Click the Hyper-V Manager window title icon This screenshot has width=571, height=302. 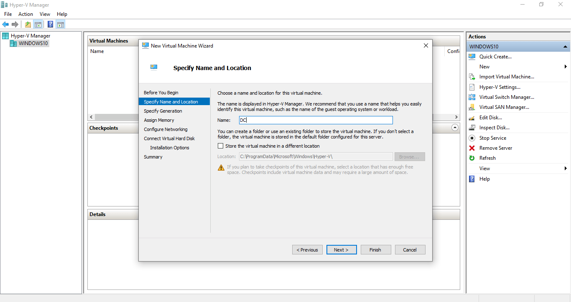(5, 5)
